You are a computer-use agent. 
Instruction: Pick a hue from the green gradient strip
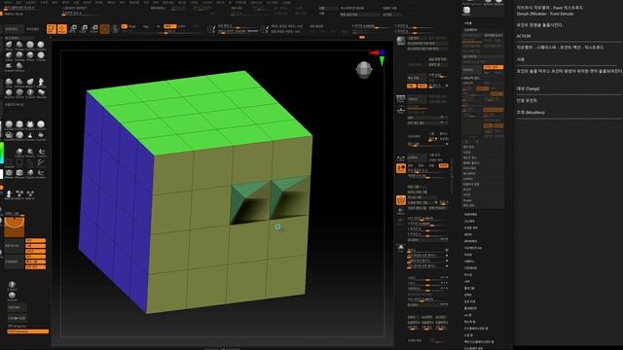tap(2, 153)
